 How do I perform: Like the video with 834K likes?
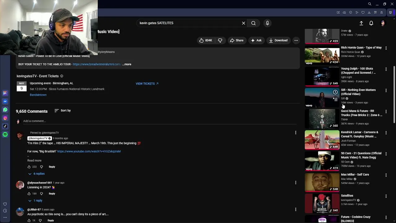pyautogui.click(x=206, y=40)
